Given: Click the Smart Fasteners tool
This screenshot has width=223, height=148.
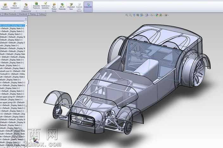Looking at the screenshot, I should [x=5, y=7].
